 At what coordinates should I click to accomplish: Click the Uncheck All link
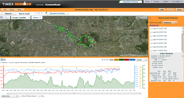pyautogui.click(x=154, y=25)
